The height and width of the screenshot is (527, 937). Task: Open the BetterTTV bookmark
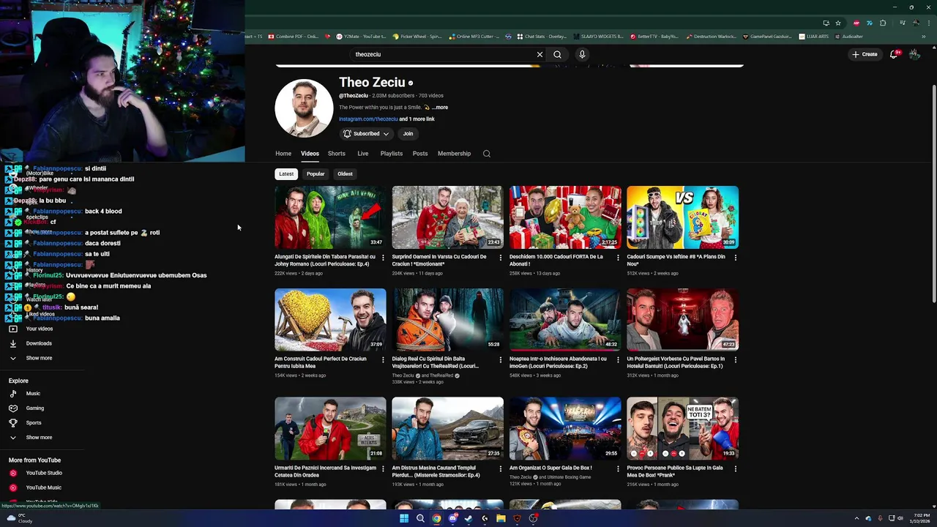(x=654, y=37)
